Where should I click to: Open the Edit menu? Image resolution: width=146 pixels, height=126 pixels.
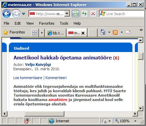pyautogui.click(x=18, y=23)
